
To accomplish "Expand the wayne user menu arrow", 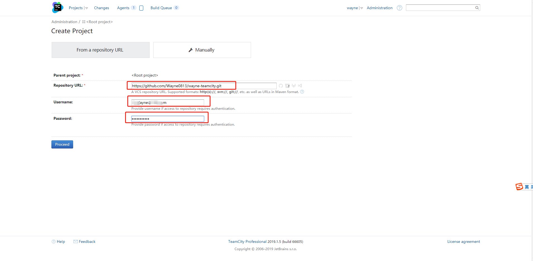I will click(x=362, y=8).
